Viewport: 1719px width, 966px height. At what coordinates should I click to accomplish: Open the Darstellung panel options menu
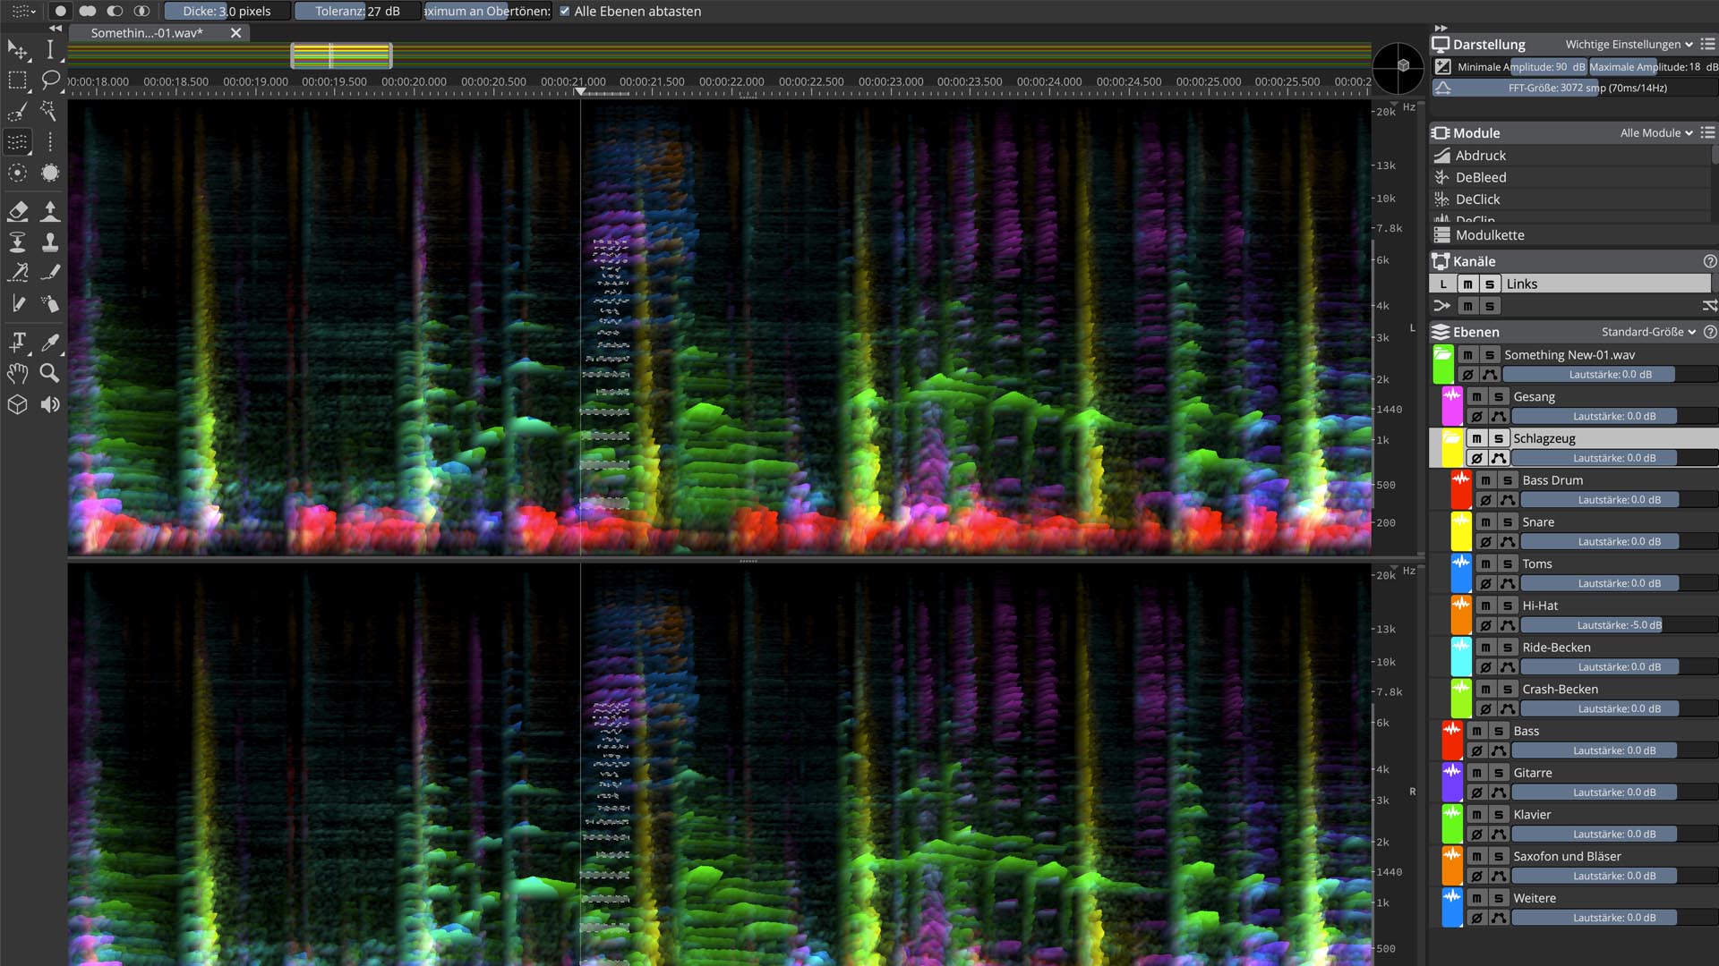point(1707,43)
